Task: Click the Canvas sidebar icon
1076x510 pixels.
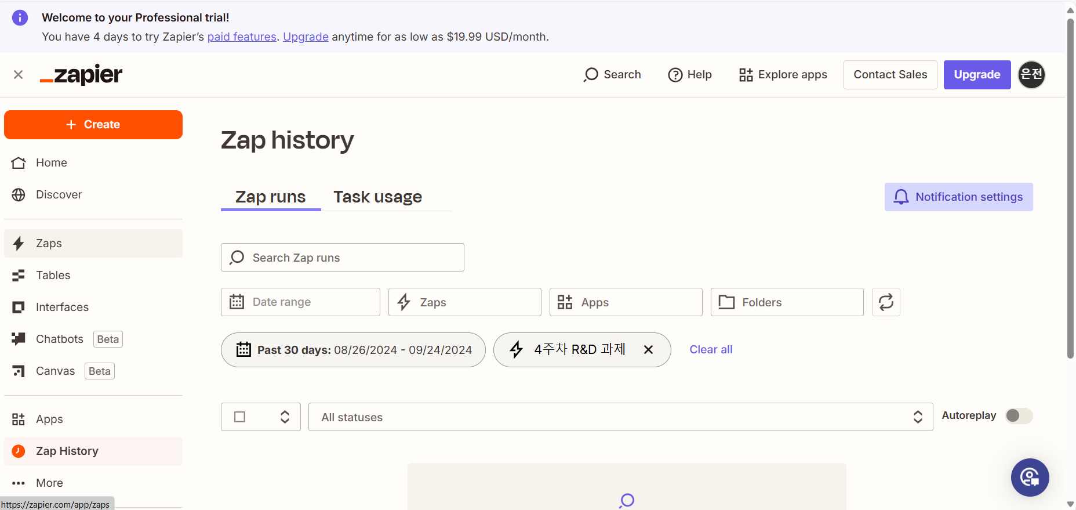Action: 19,371
